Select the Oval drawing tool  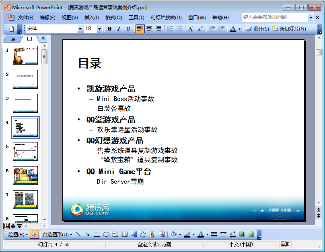[x=106, y=234]
